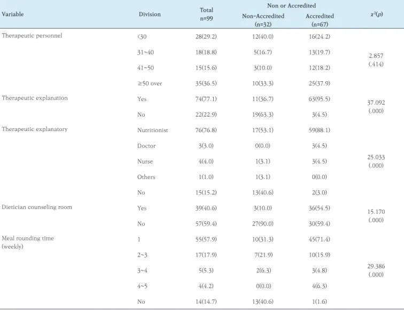Viewport: 404px width, 310px height.
Task: Select the value '12(40.0)'
Action: point(263,36)
